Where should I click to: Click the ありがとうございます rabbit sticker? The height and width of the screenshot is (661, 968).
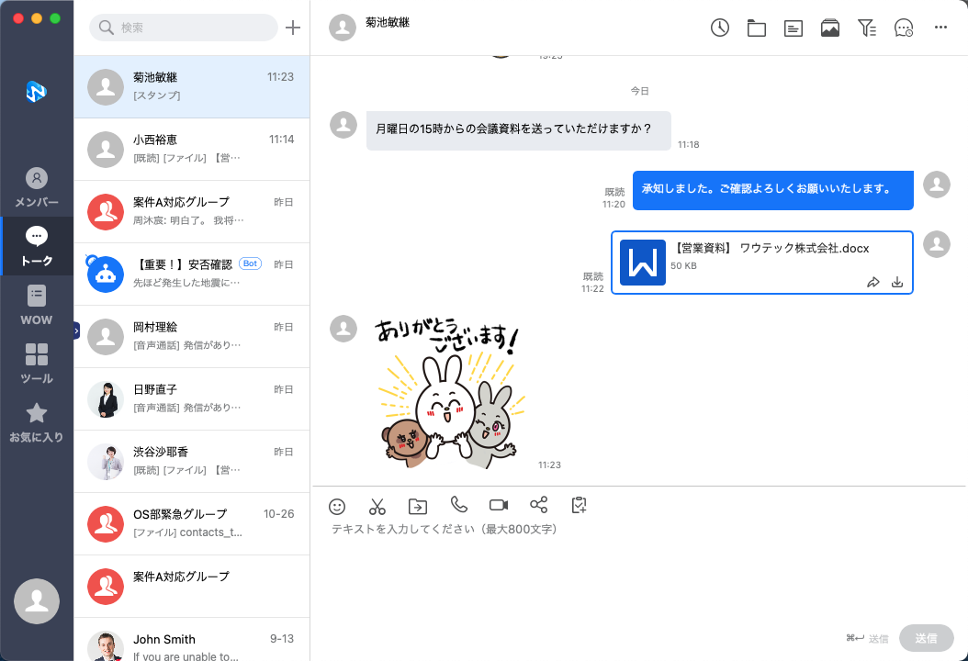(450, 394)
